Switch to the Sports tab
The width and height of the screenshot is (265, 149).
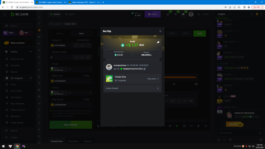70,14
